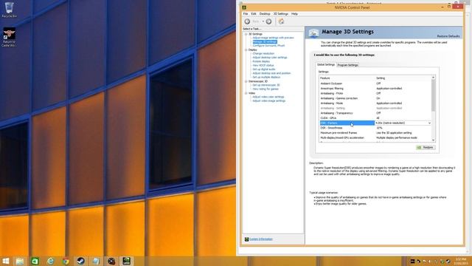Image resolution: width=472 pixels, height=266 pixels.
Task: Open Adjust video image settings
Action: tap(268, 100)
